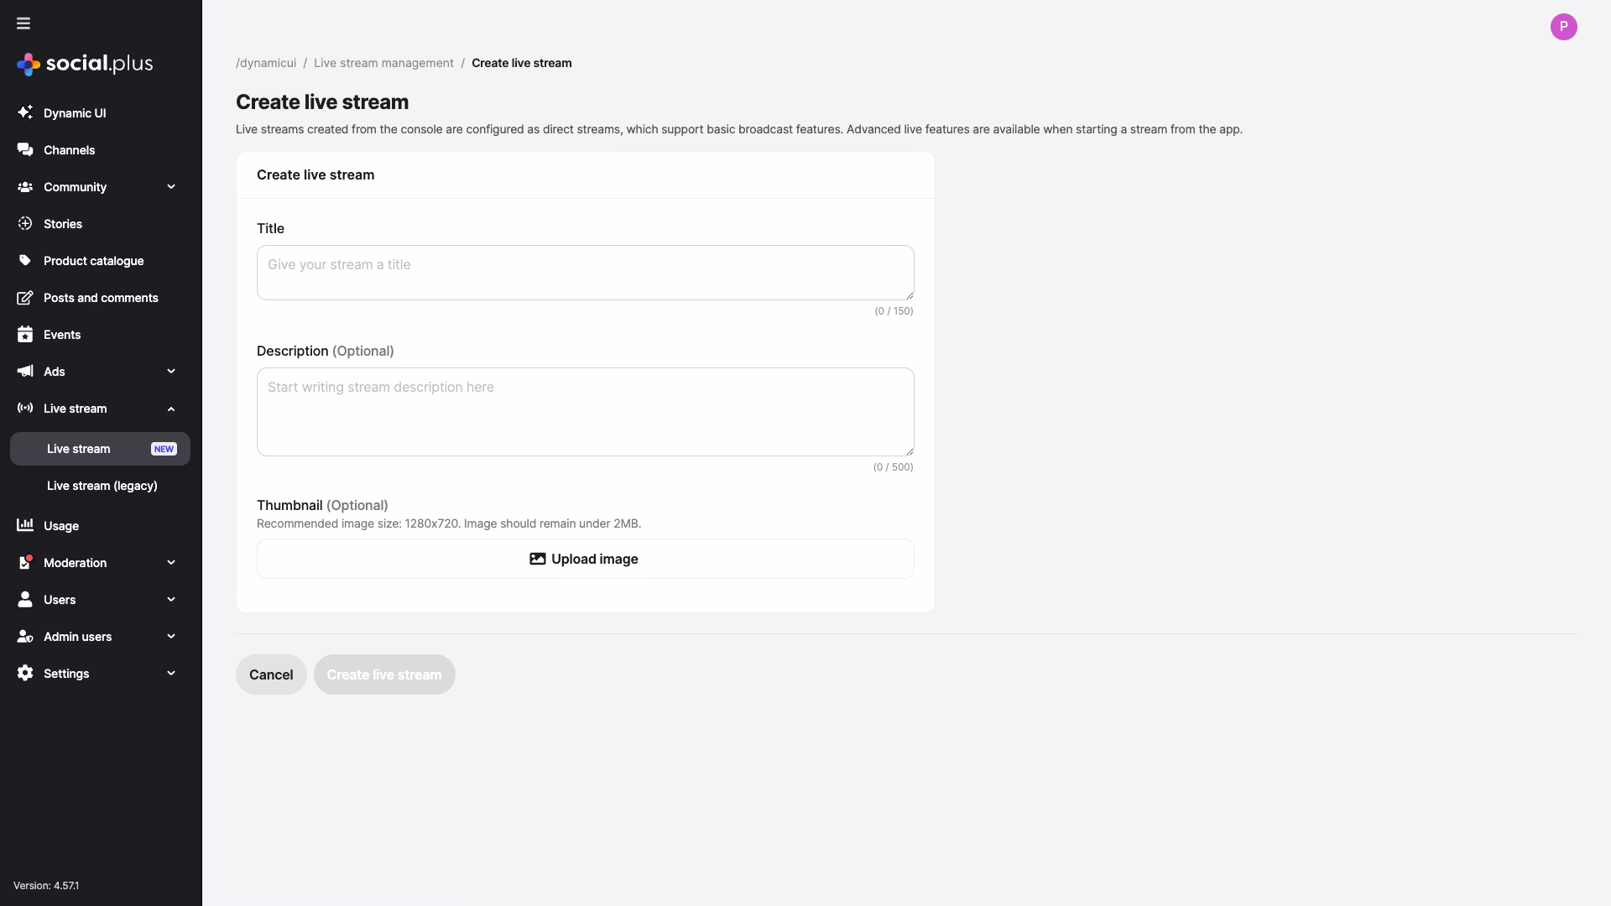Click inside the stream Title field
The image size is (1611, 906).
click(585, 273)
